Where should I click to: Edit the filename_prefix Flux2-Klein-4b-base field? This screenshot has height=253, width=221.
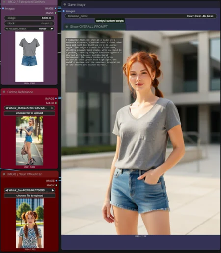pyautogui.click(x=140, y=16)
